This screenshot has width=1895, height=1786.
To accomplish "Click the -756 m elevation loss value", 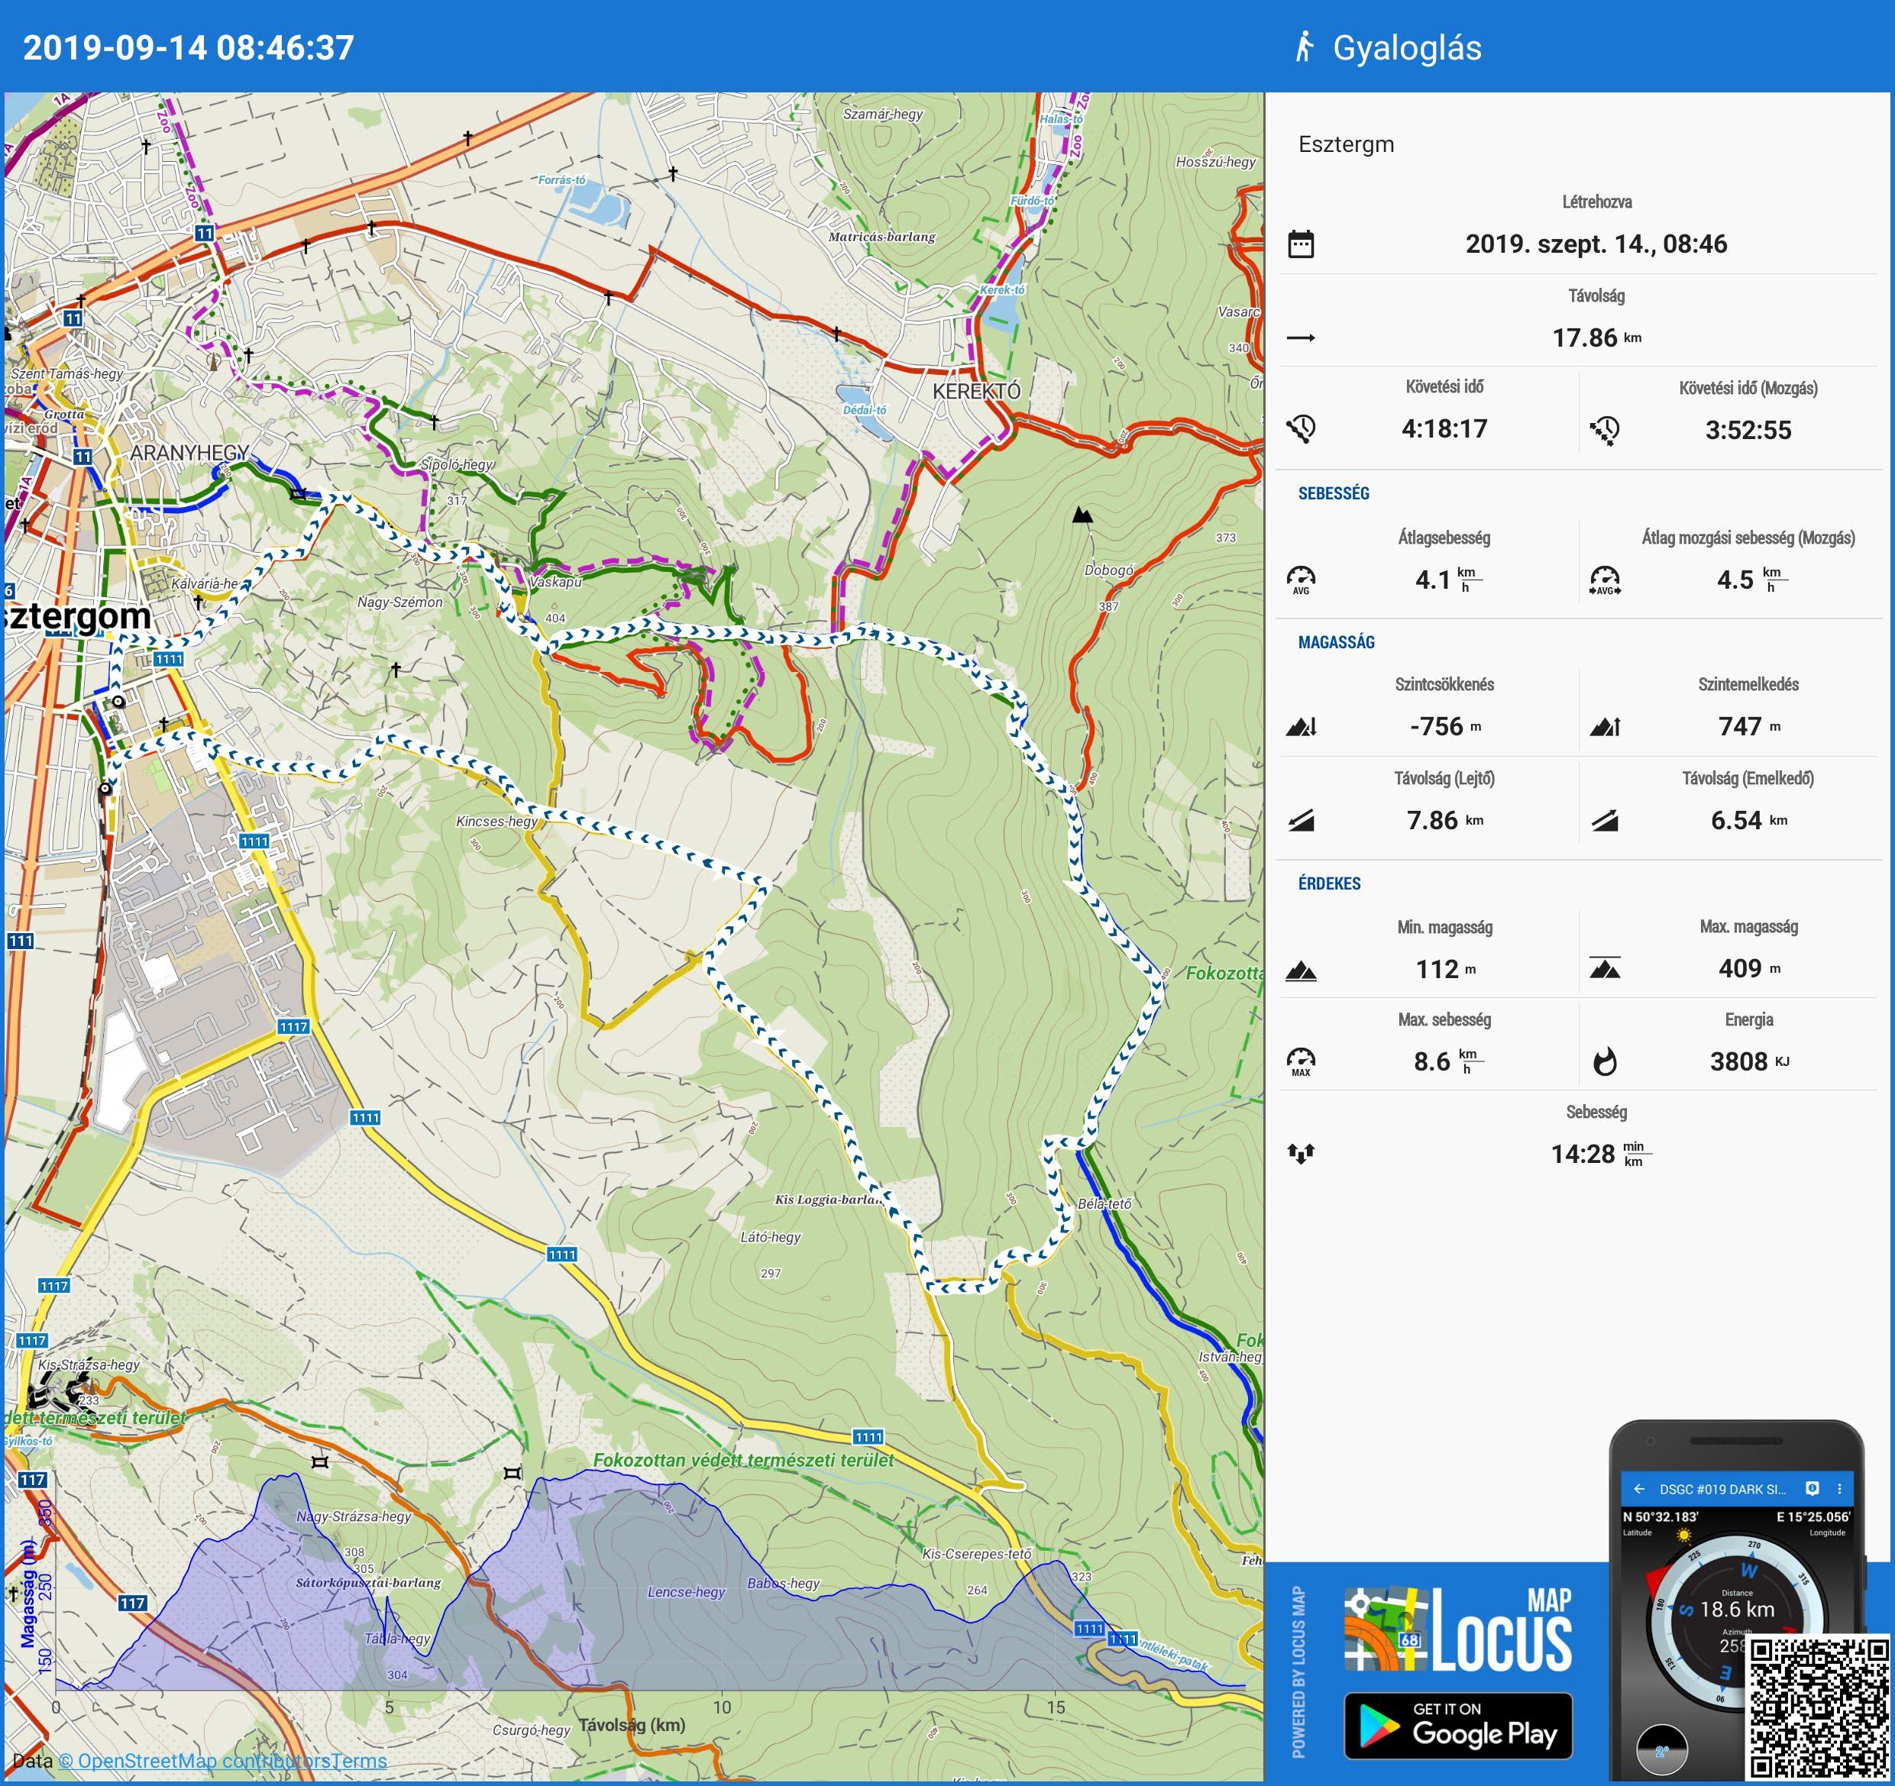I will point(1445,726).
